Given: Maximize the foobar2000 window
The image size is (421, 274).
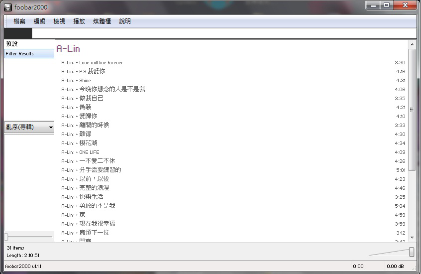Looking at the screenshot, I should 387,5.
